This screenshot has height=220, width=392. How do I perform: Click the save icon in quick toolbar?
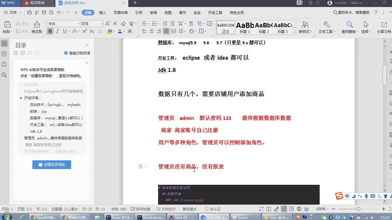pos(29,13)
